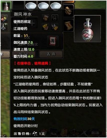107x138 pixels.
Task: Click the coin icon next to 出售价格
Action: coord(35,133)
